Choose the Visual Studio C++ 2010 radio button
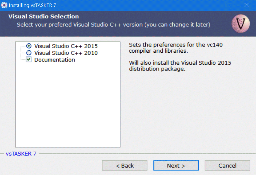The image size is (256, 175). tap(29, 53)
